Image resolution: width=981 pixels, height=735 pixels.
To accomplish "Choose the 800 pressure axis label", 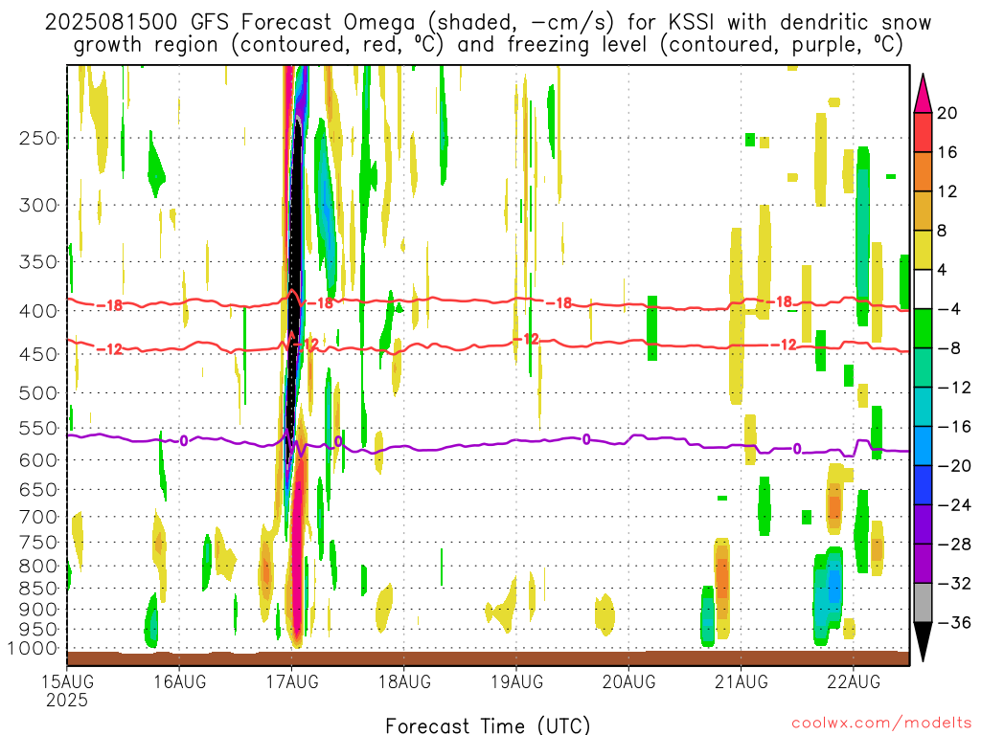I will [x=38, y=566].
